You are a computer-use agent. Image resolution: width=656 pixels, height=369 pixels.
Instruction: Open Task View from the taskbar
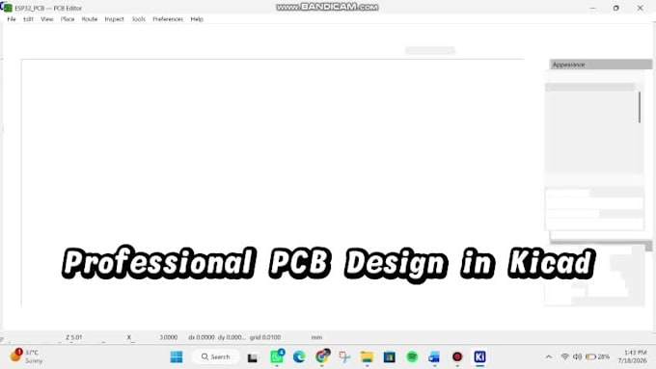253,357
